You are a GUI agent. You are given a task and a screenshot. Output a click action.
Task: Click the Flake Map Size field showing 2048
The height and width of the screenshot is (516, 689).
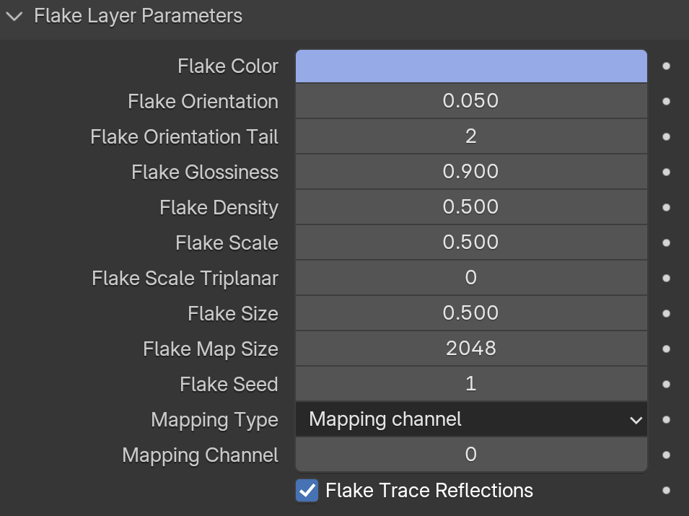tap(471, 349)
